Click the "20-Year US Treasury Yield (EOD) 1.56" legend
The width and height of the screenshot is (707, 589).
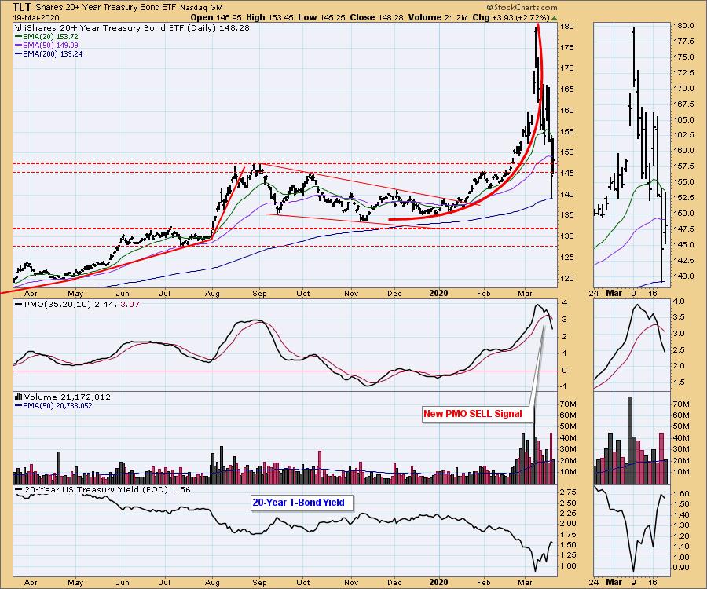tap(108, 489)
